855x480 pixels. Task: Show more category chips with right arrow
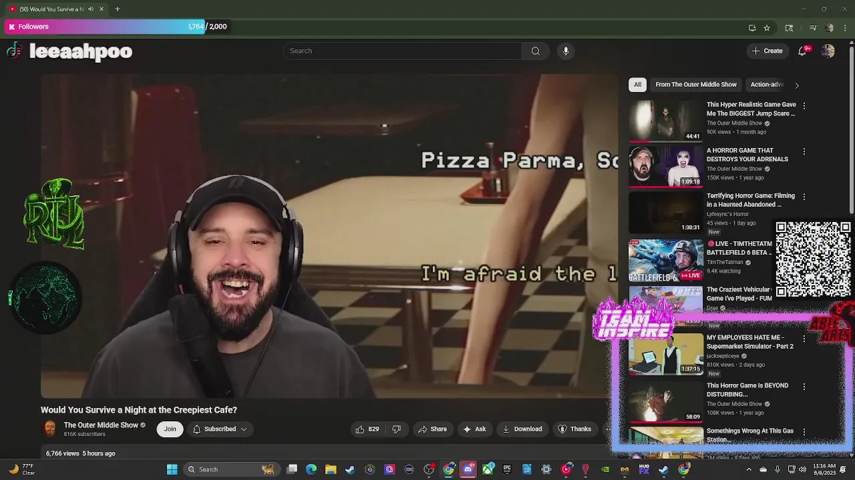pos(796,85)
